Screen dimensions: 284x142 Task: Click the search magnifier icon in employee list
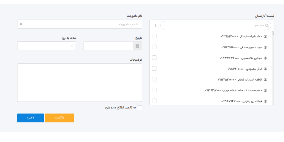point(267,26)
